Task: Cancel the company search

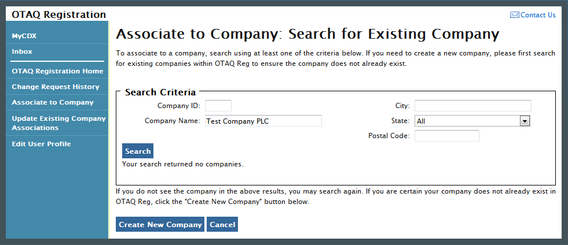Action: [x=222, y=224]
